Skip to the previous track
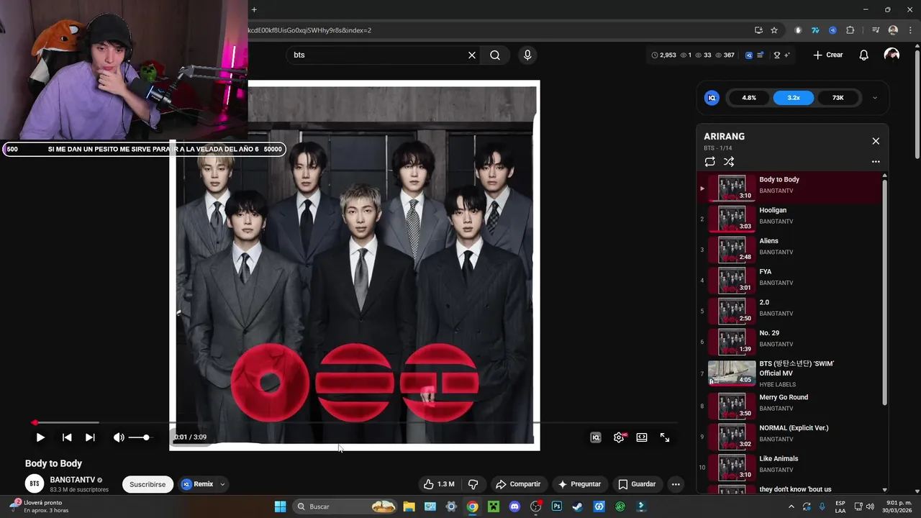 pos(67,437)
